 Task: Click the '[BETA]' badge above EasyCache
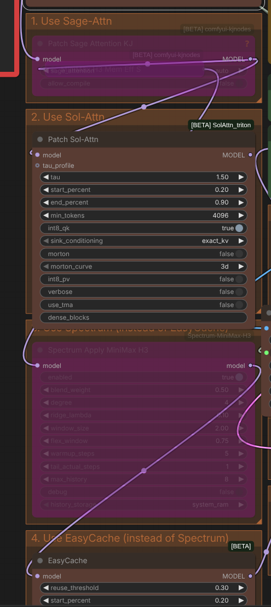point(241,546)
